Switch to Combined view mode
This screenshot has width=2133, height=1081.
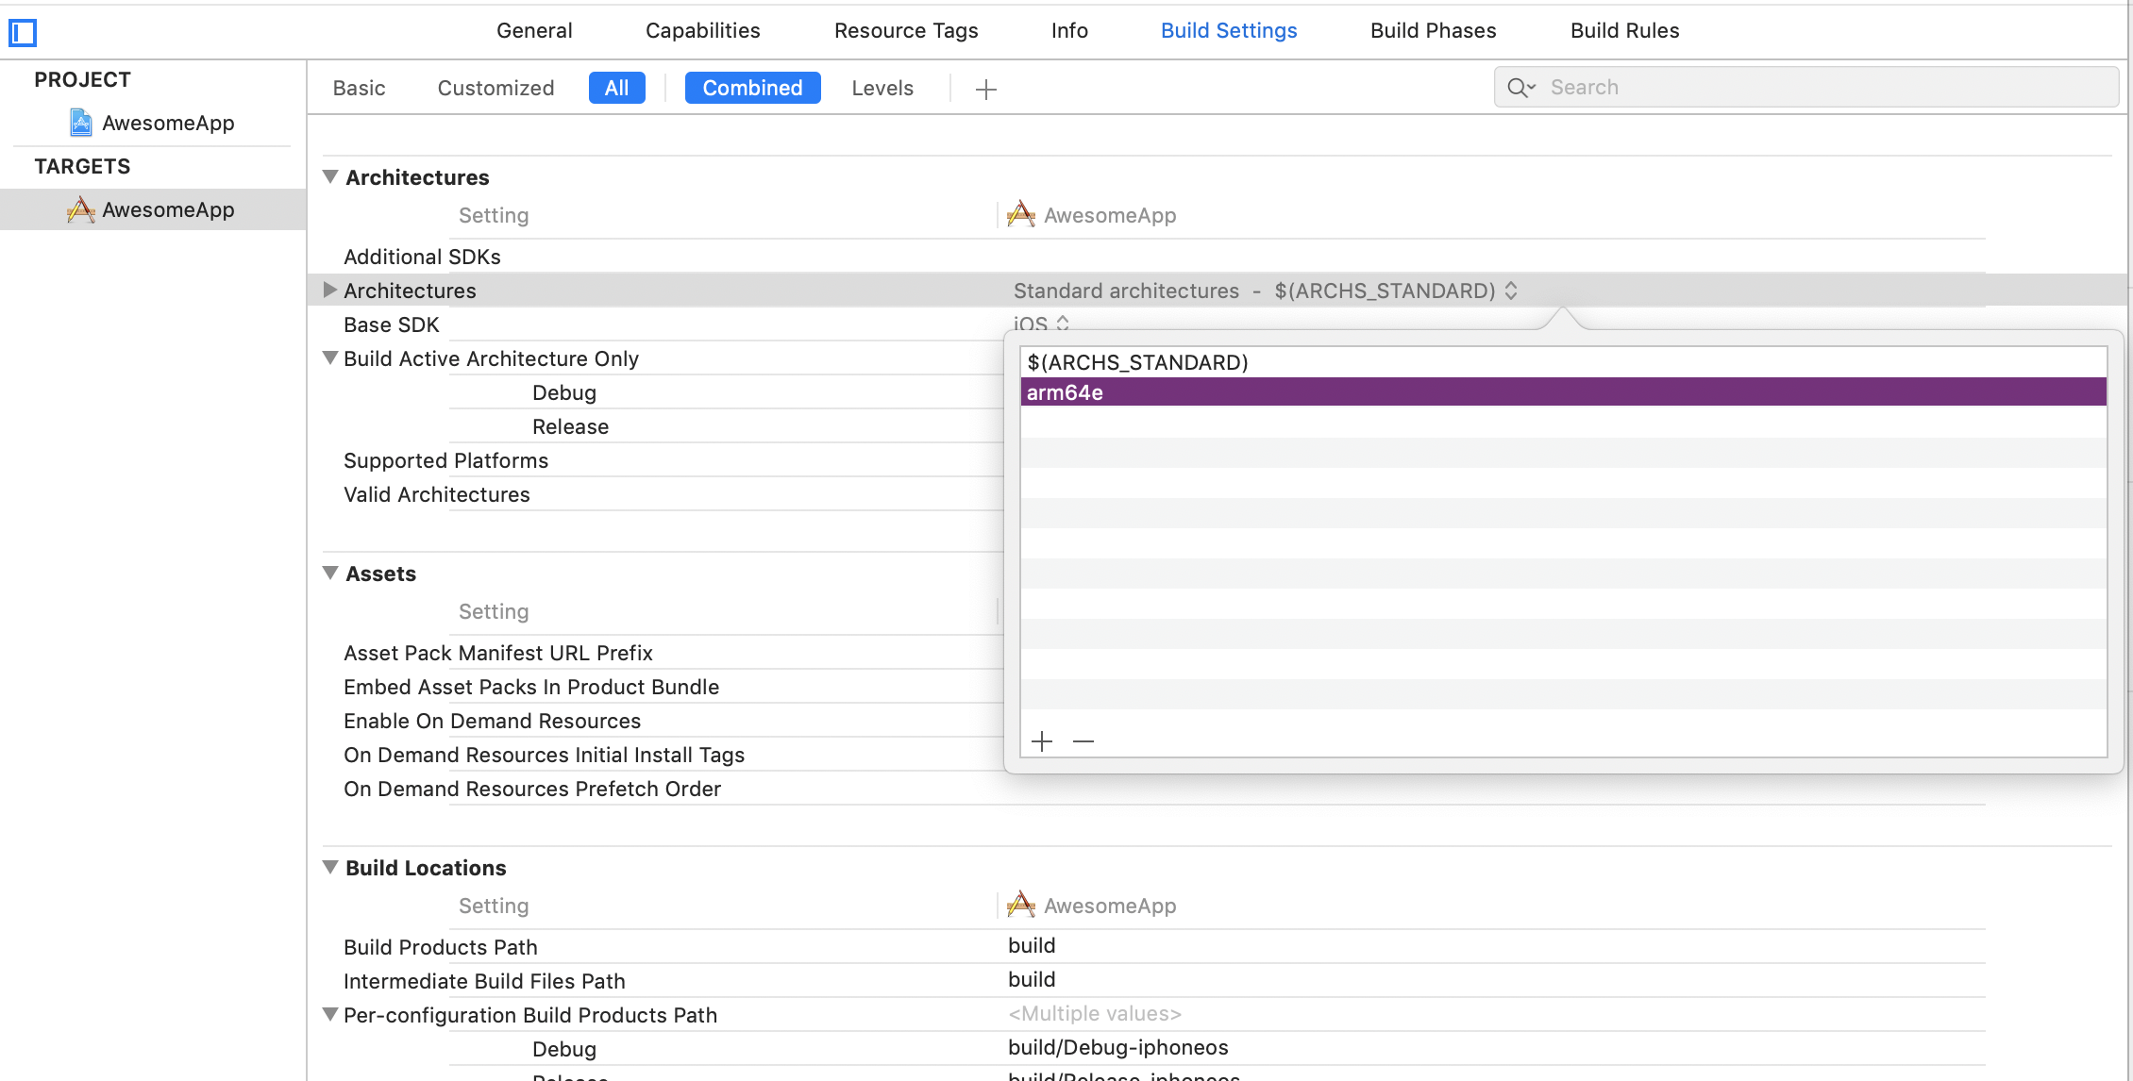point(752,88)
